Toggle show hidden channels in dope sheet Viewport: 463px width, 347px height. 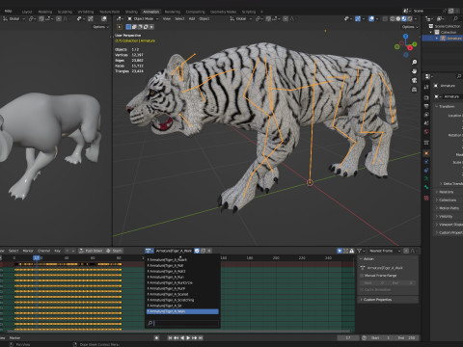click(345, 251)
